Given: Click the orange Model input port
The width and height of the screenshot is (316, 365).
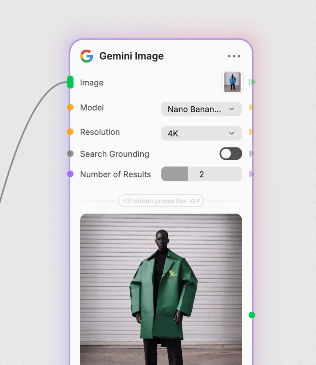Looking at the screenshot, I should (70, 107).
